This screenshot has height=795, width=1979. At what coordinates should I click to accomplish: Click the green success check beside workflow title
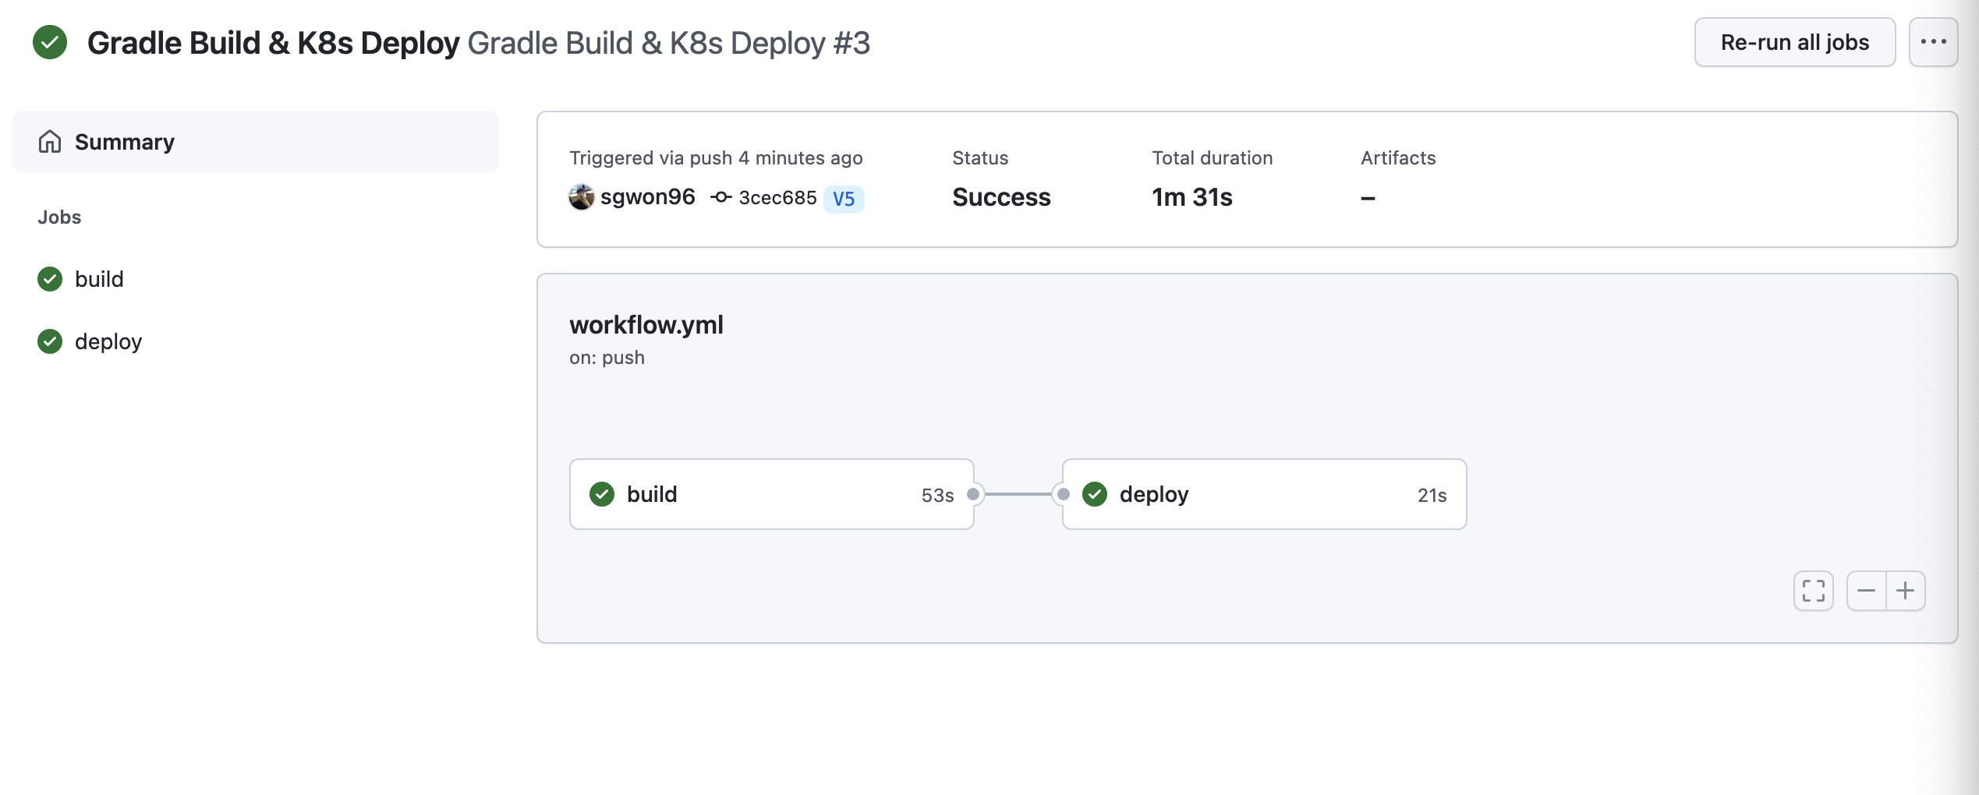50,43
